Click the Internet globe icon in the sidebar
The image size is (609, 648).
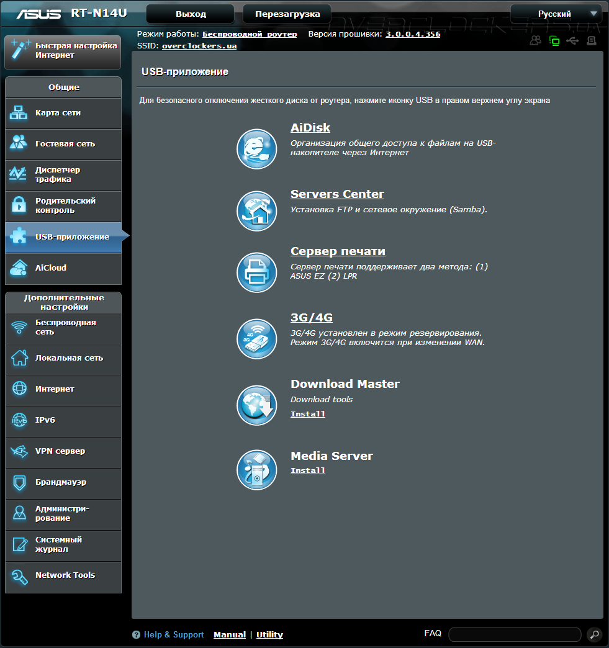19,389
